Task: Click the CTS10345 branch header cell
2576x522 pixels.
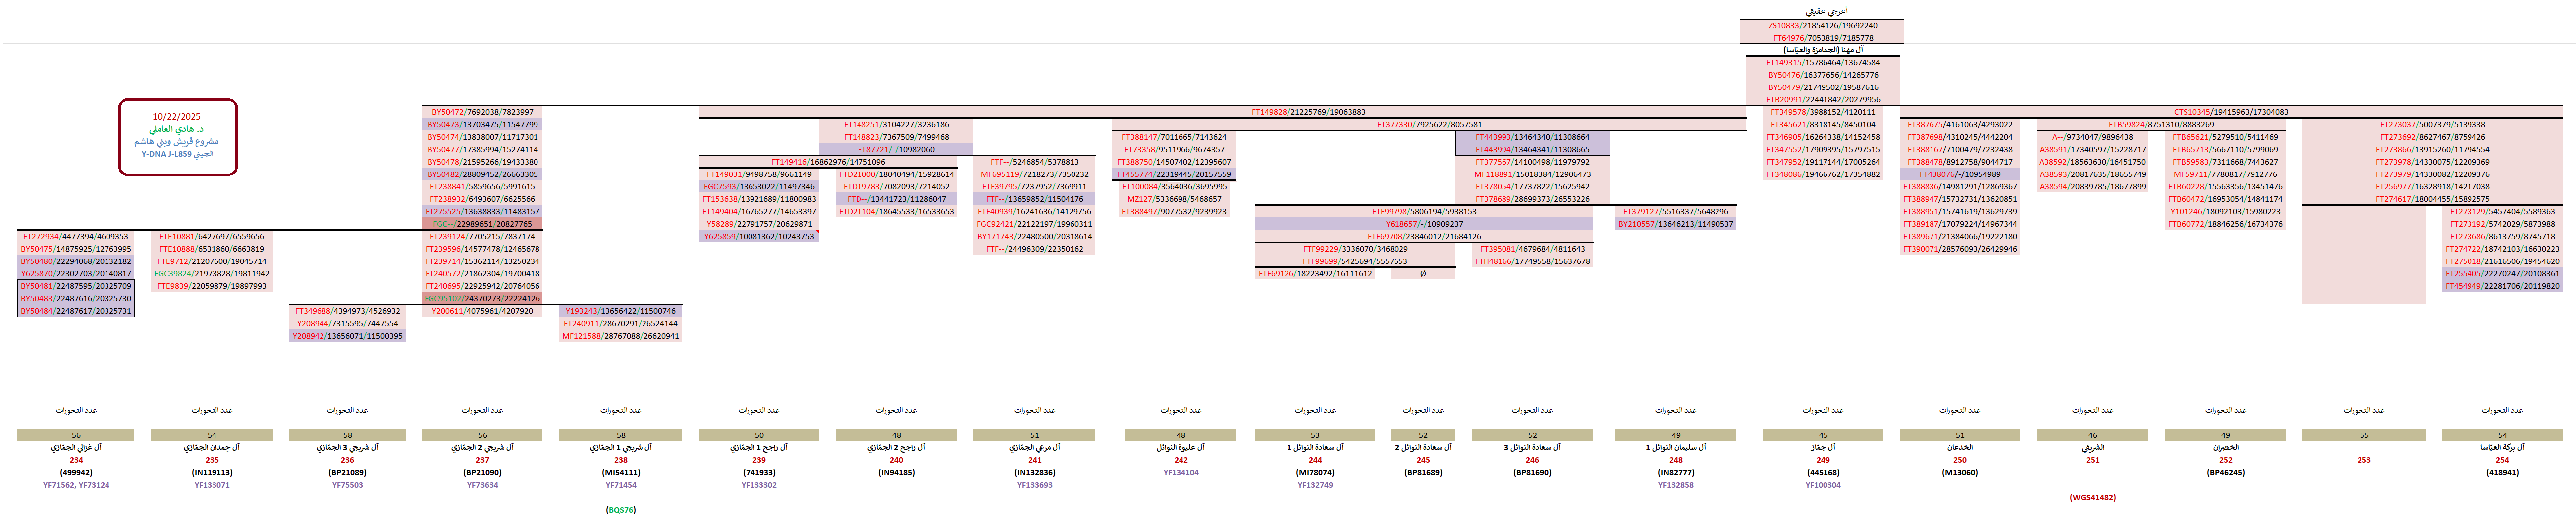Action: [x=2230, y=113]
